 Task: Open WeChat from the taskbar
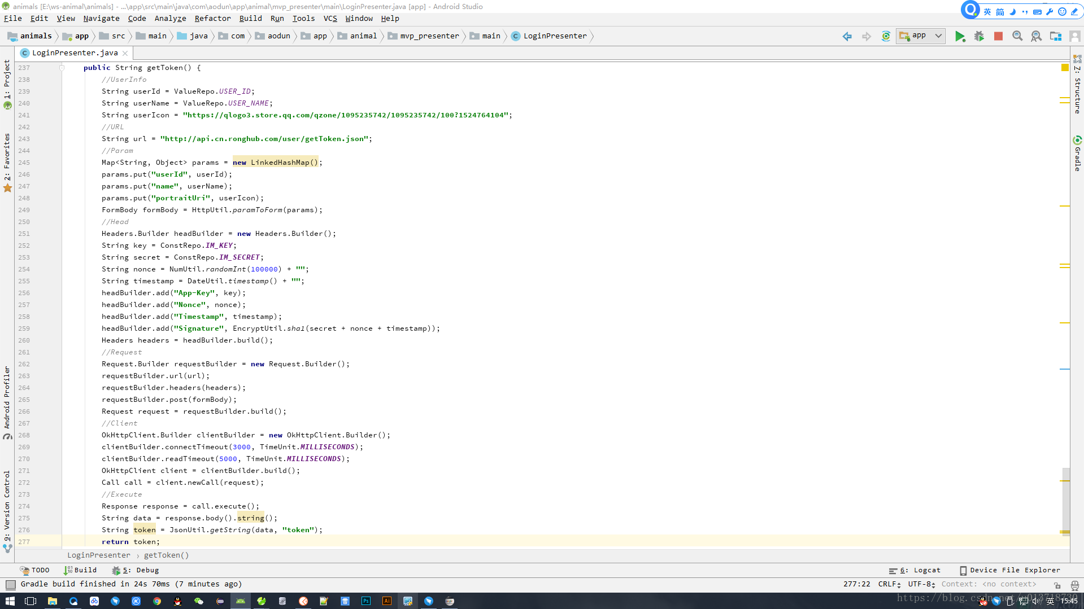point(199,601)
